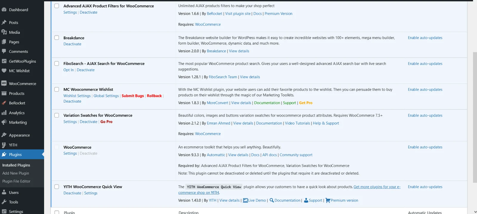Deactivate the Breakdance plugin
477x214 pixels.
pos(72,44)
